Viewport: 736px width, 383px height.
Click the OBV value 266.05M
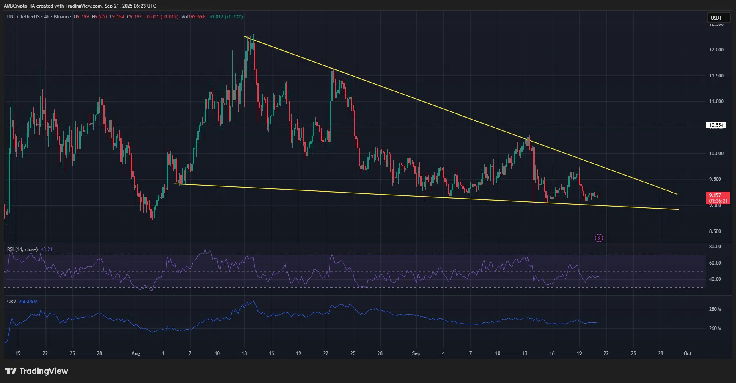pos(28,302)
